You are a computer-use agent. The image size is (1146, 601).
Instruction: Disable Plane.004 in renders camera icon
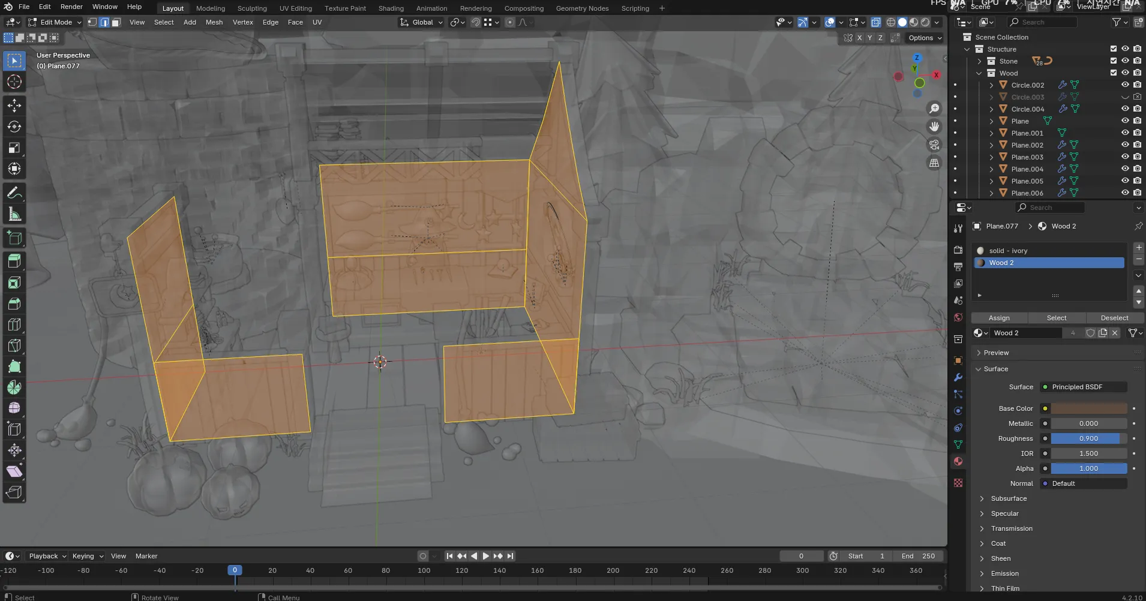click(1138, 169)
